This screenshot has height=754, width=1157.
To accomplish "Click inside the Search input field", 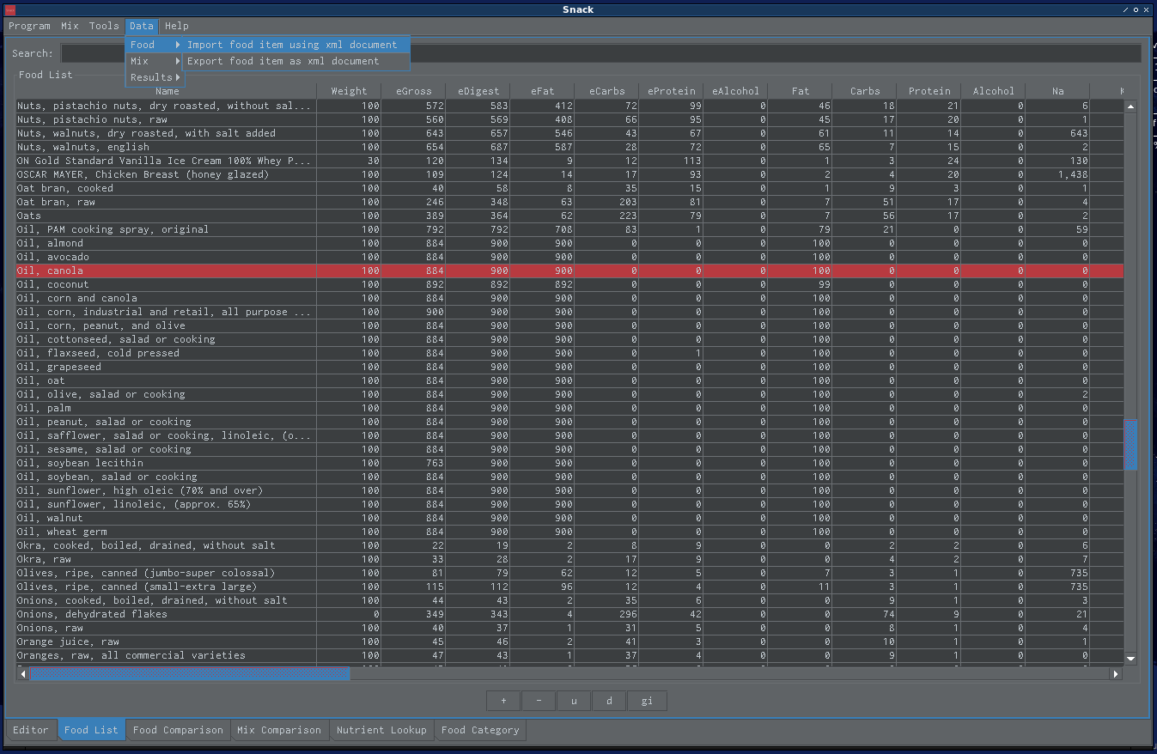I will 601,53.
